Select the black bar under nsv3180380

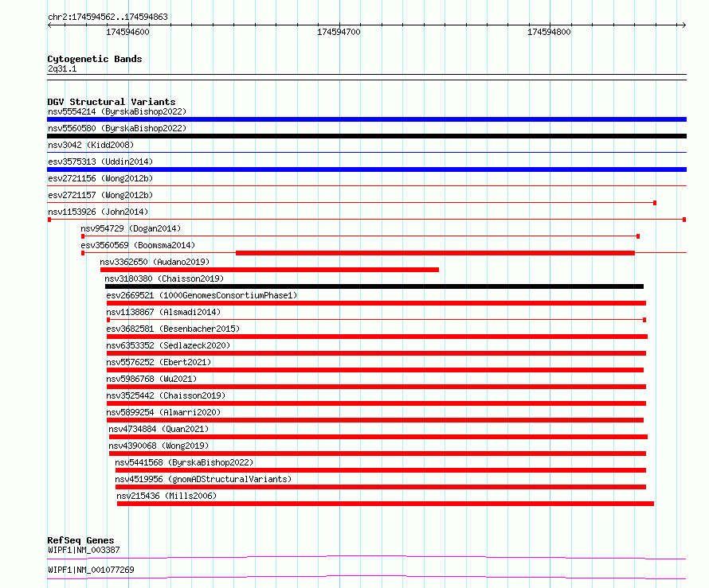pos(374,286)
